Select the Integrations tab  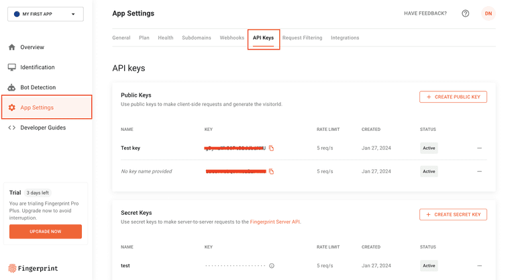[345, 38]
